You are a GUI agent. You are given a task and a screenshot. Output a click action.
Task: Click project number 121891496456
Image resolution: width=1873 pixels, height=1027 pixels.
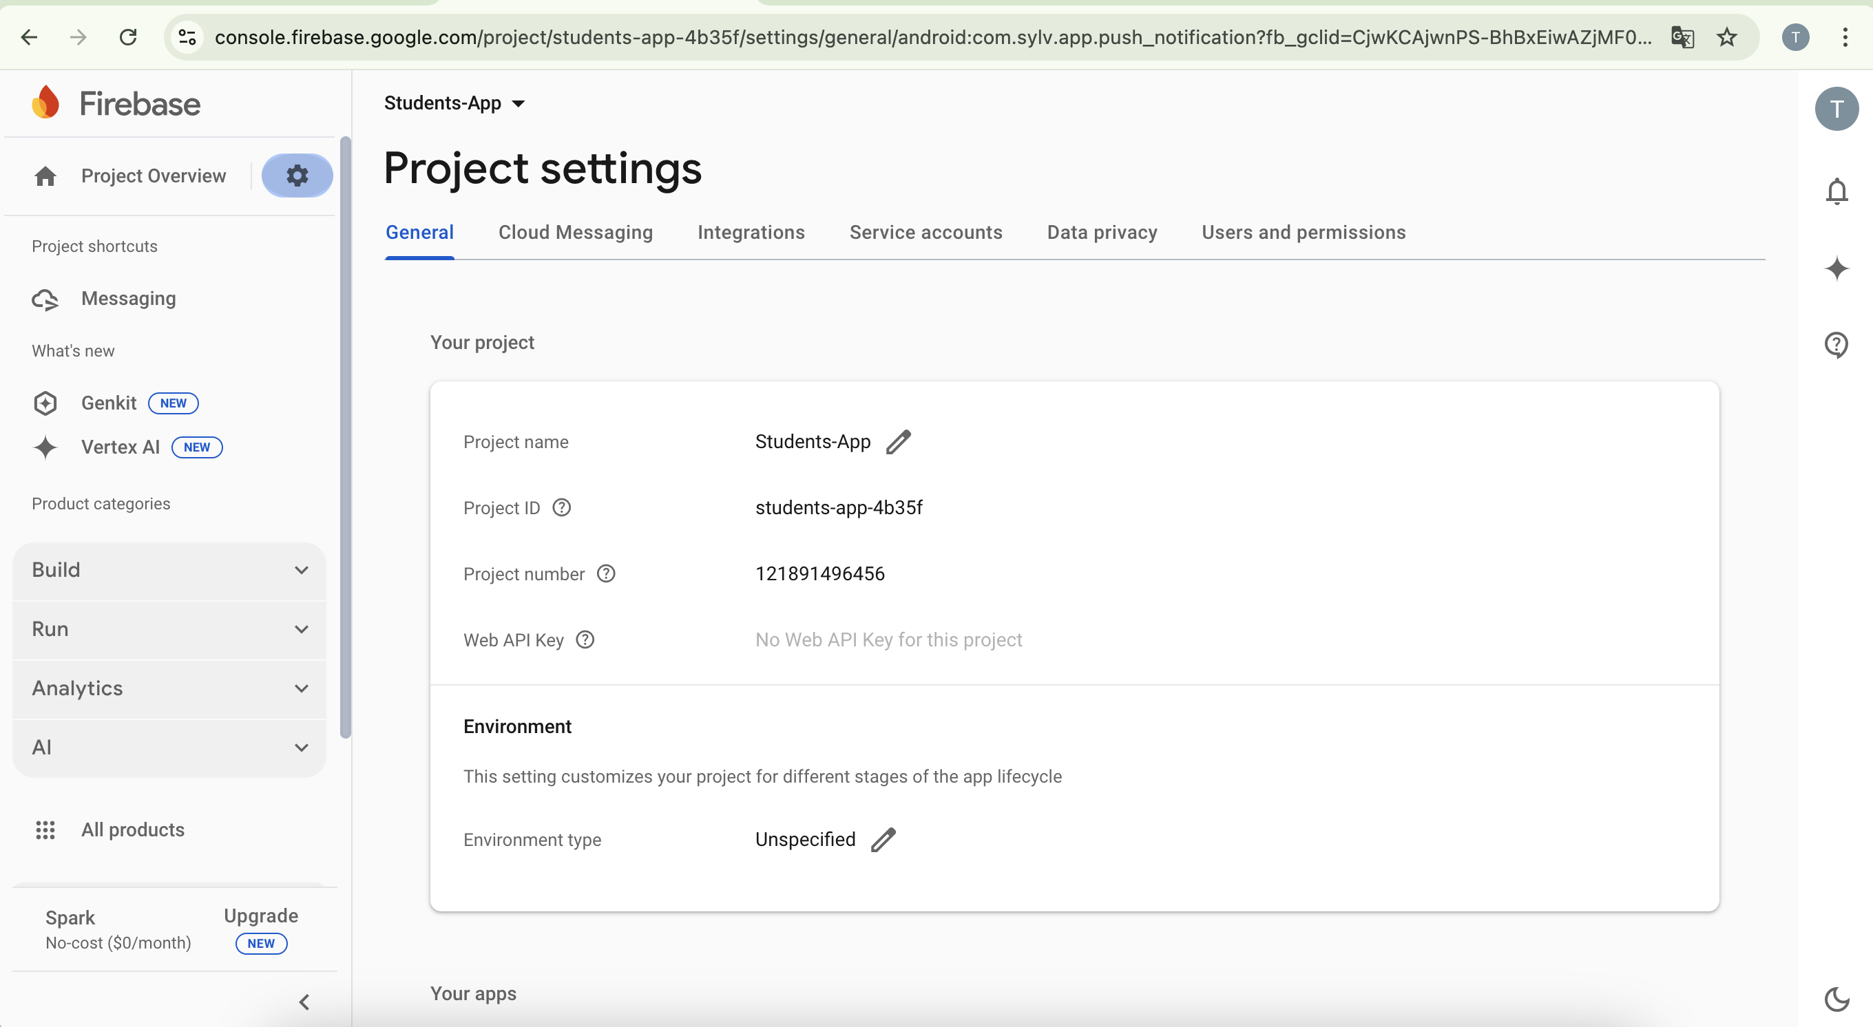(819, 573)
